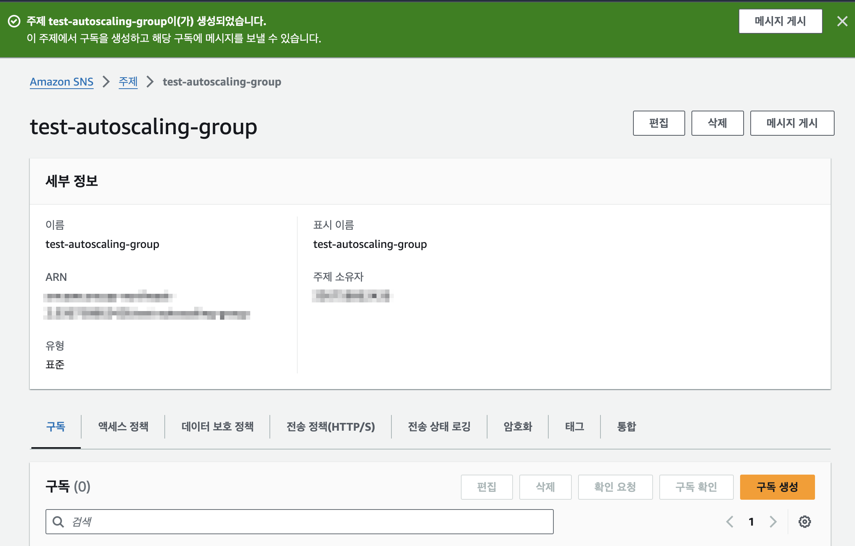
Task: Delete the topic with 삭제 button
Action: click(717, 123)
